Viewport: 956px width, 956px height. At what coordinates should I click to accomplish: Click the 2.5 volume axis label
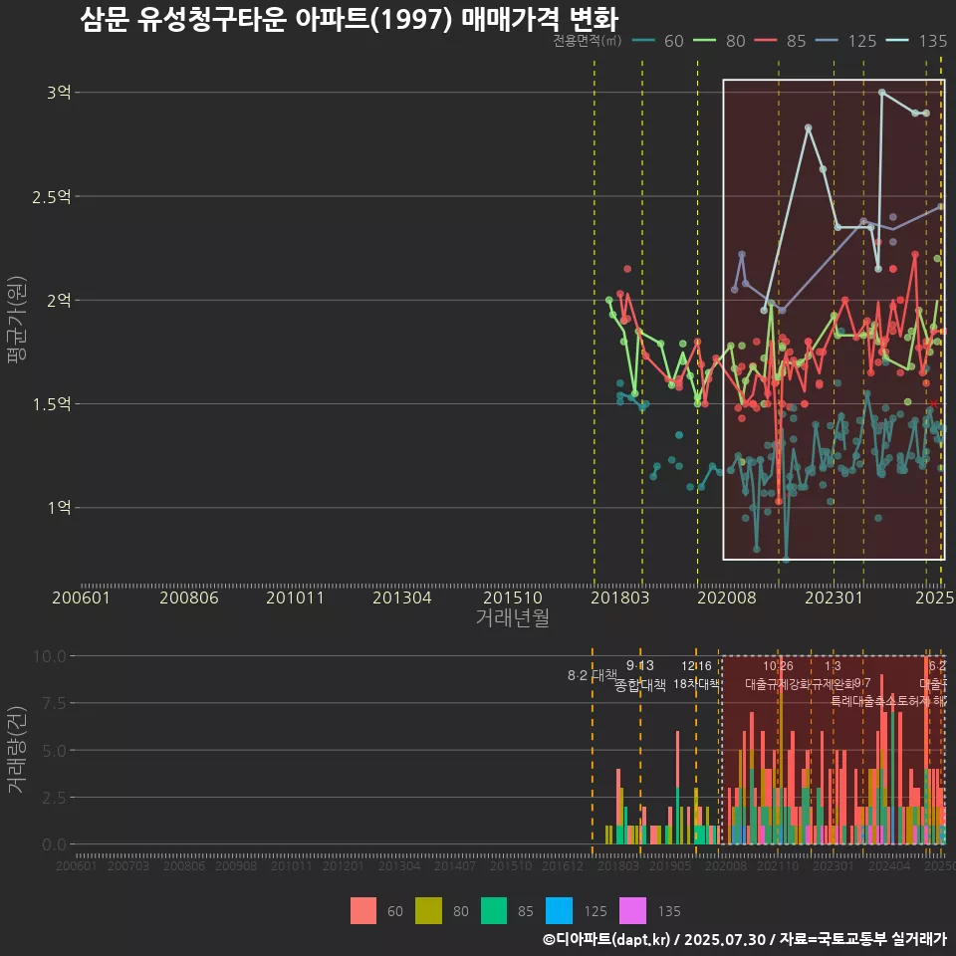pyautogui.click(x=54, y=798)
